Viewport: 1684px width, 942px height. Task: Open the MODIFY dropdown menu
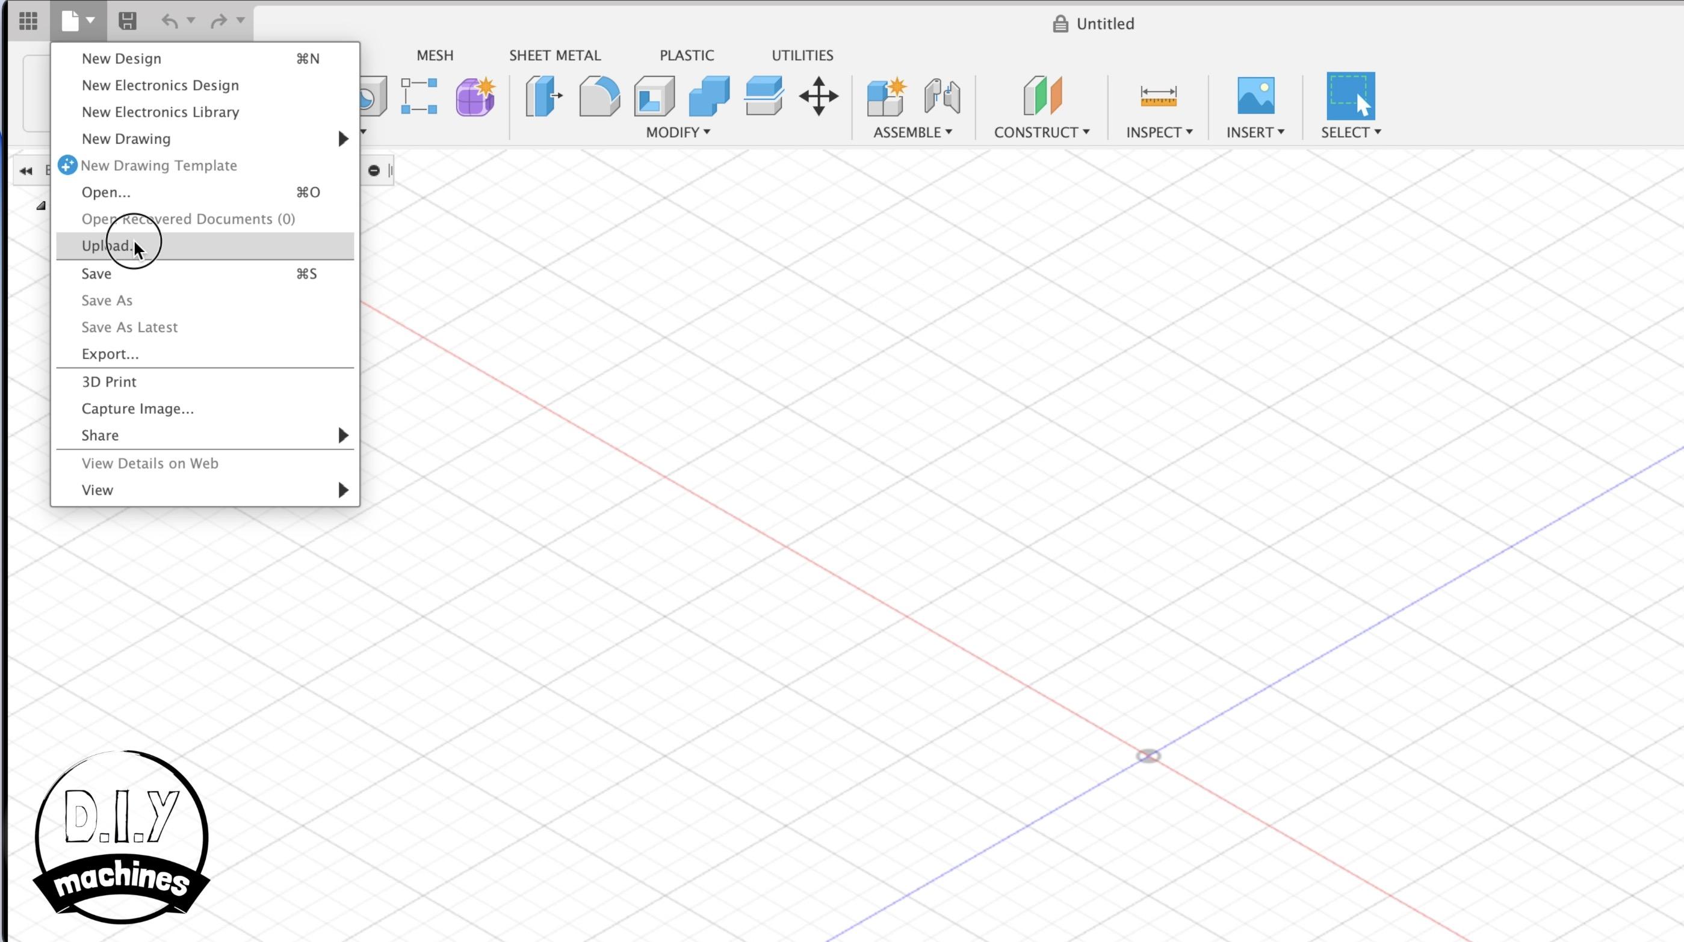(x=677, y=132)
